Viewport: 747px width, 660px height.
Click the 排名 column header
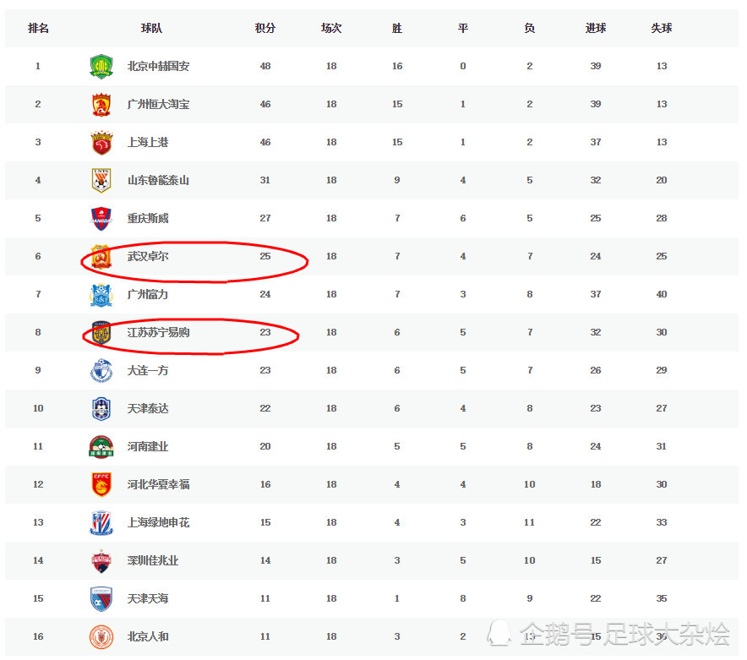38,28
